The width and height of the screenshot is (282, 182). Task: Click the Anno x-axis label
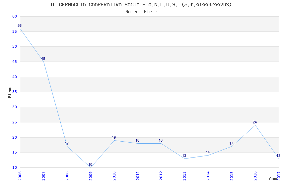coord(274,179)
